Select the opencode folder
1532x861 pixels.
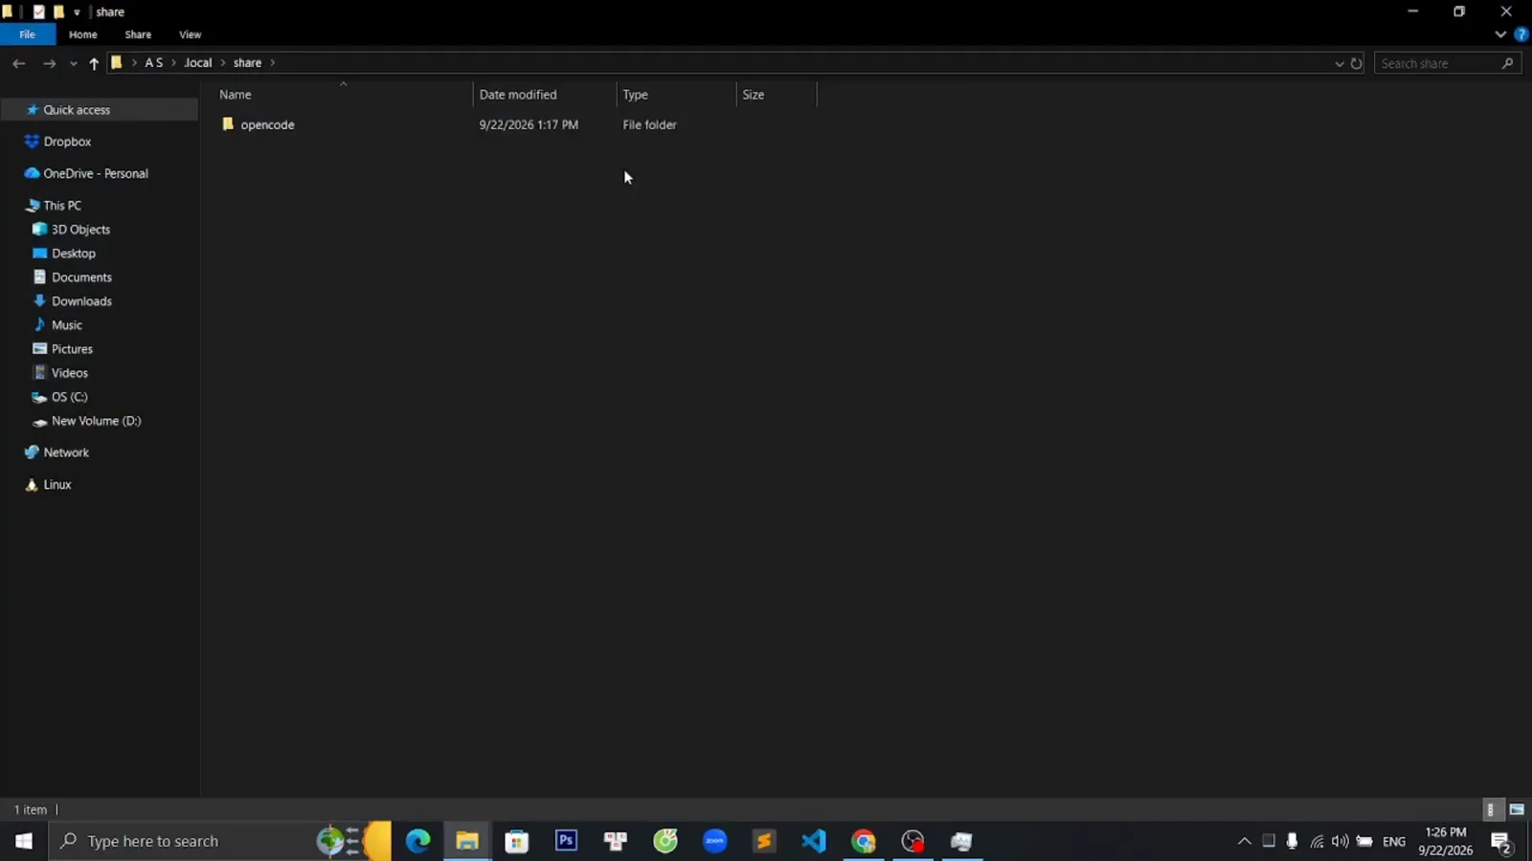click(x=267, y=124)
